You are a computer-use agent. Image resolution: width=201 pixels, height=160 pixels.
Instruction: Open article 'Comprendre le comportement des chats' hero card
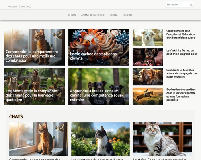[35, 47]
